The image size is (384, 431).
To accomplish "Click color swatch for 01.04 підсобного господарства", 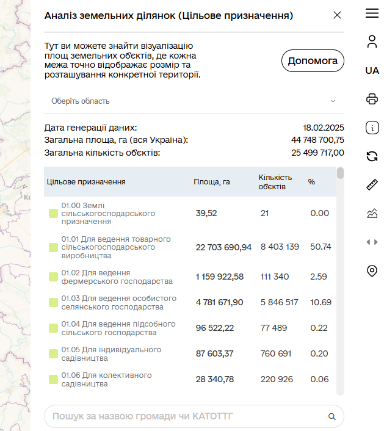I will 53,328.
